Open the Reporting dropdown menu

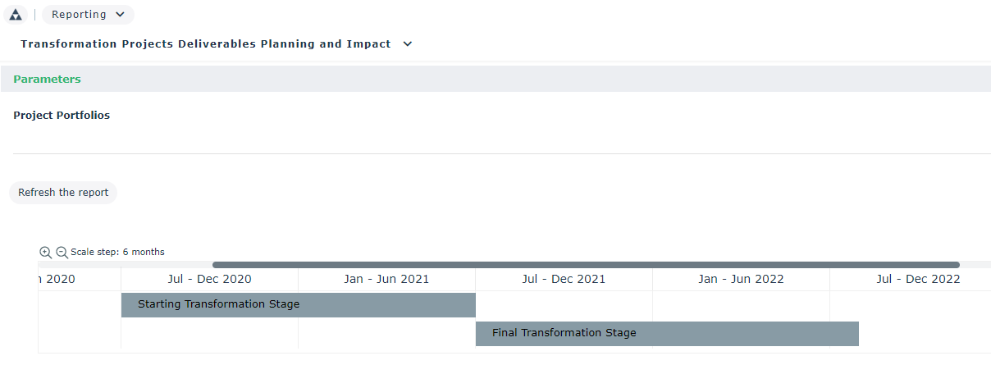[88, 15]
